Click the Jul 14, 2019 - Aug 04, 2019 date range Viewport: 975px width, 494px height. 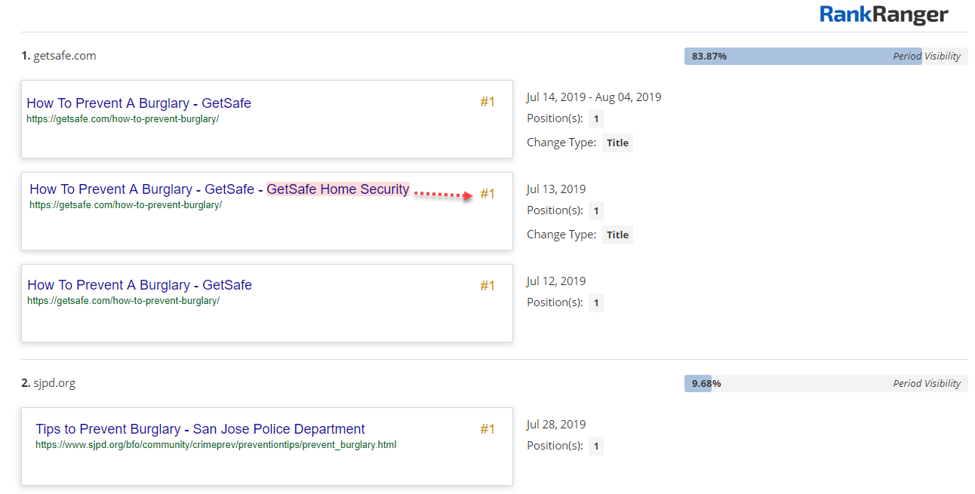pos(594,97)
